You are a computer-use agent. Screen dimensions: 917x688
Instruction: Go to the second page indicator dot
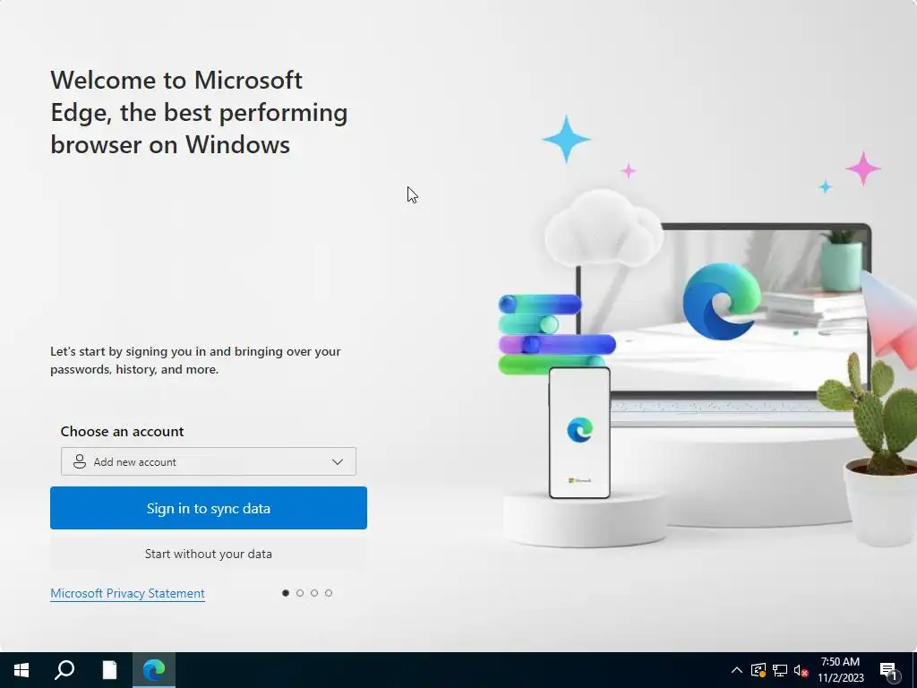click(300, 593)
